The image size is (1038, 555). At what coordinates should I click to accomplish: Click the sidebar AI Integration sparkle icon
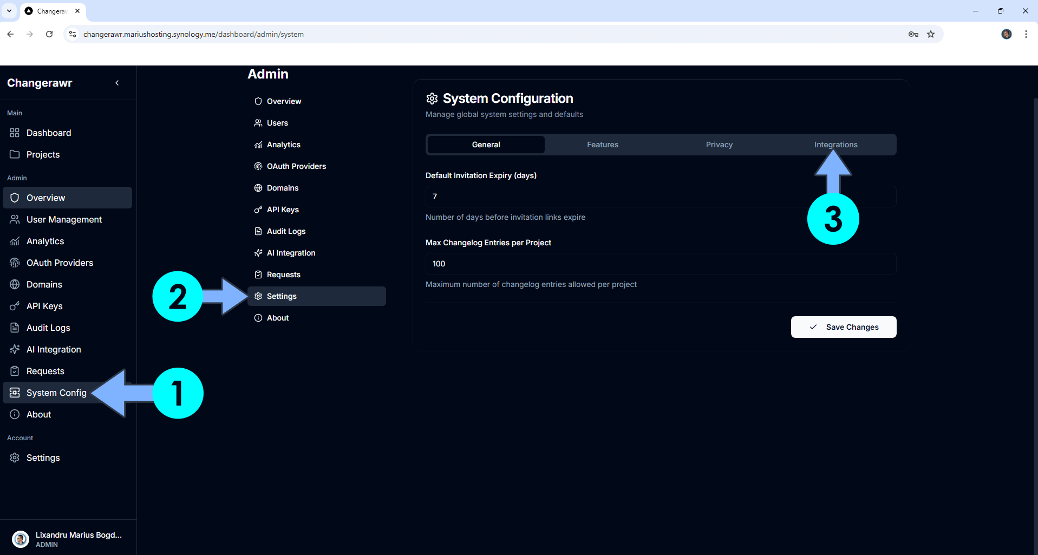[15, 349]
